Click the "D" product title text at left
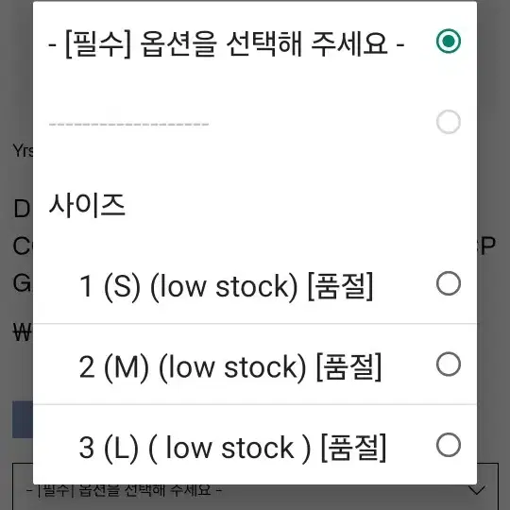Screen dimensions: 510x510 pos(22,209)
